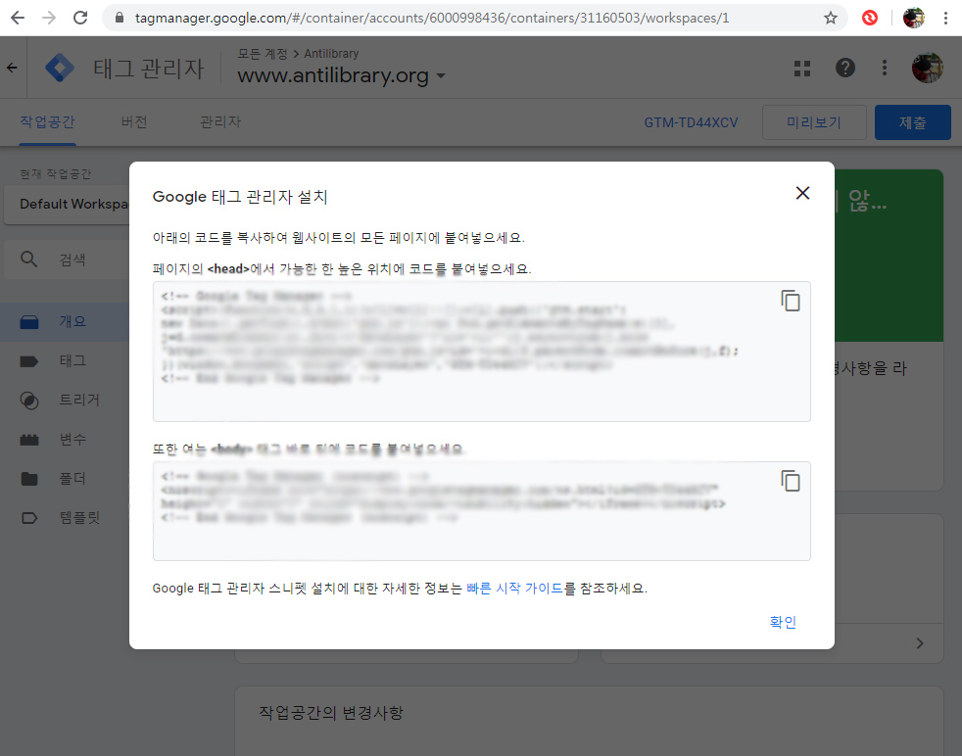Switch to the 작업공간 tab
This screenshot has height=756, width=962.
pos(47,122)
